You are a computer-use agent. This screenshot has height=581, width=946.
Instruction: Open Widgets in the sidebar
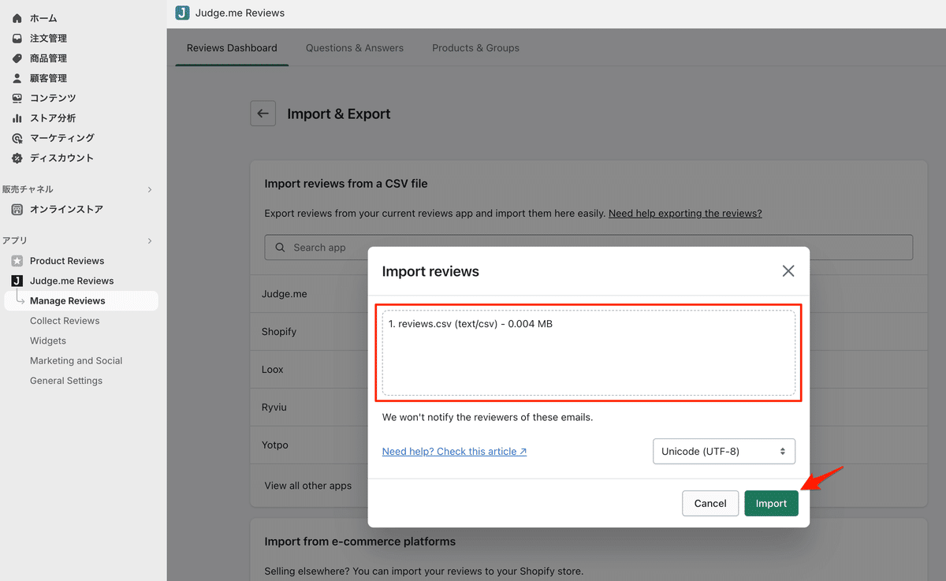coord(48,341)
